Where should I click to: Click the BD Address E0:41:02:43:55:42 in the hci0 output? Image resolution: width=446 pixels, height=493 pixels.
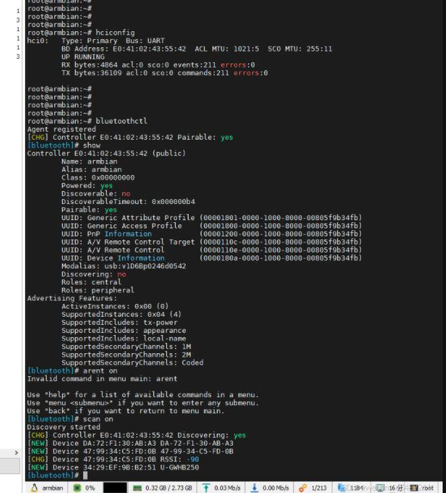[x=149, y=49]
